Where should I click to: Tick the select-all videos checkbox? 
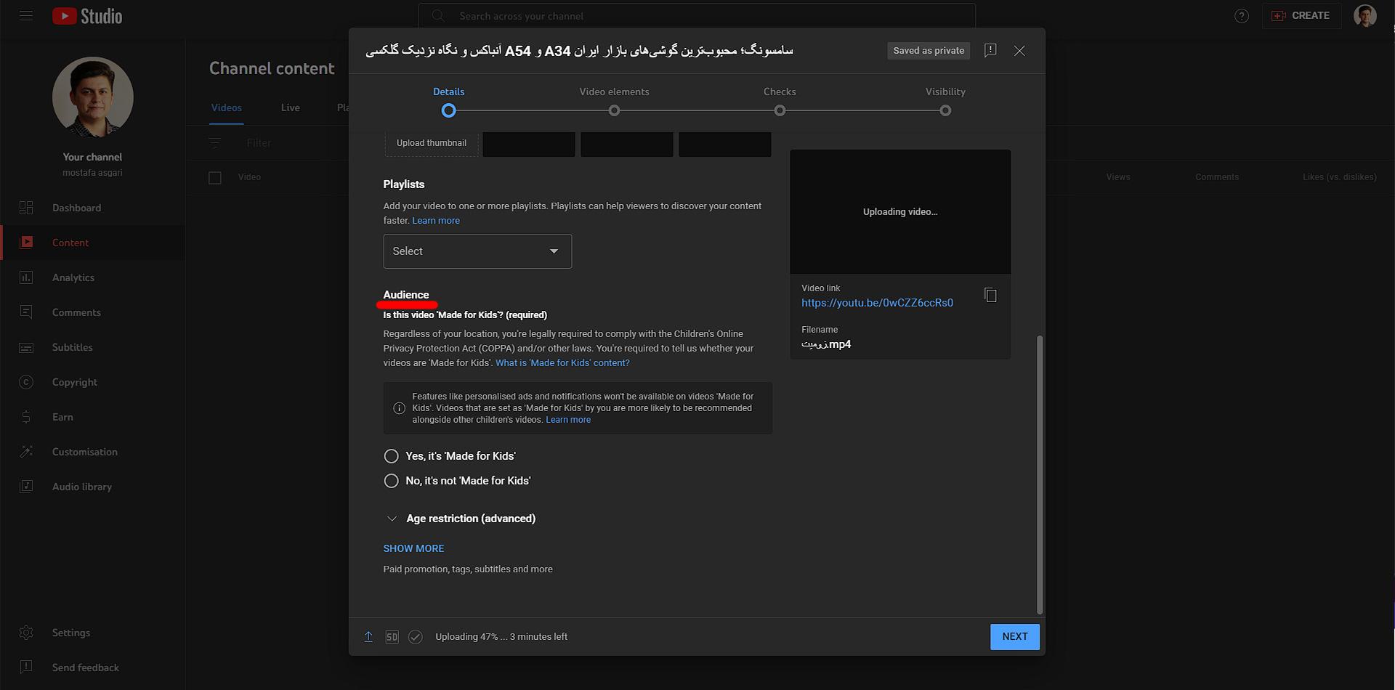coord(215,177)
